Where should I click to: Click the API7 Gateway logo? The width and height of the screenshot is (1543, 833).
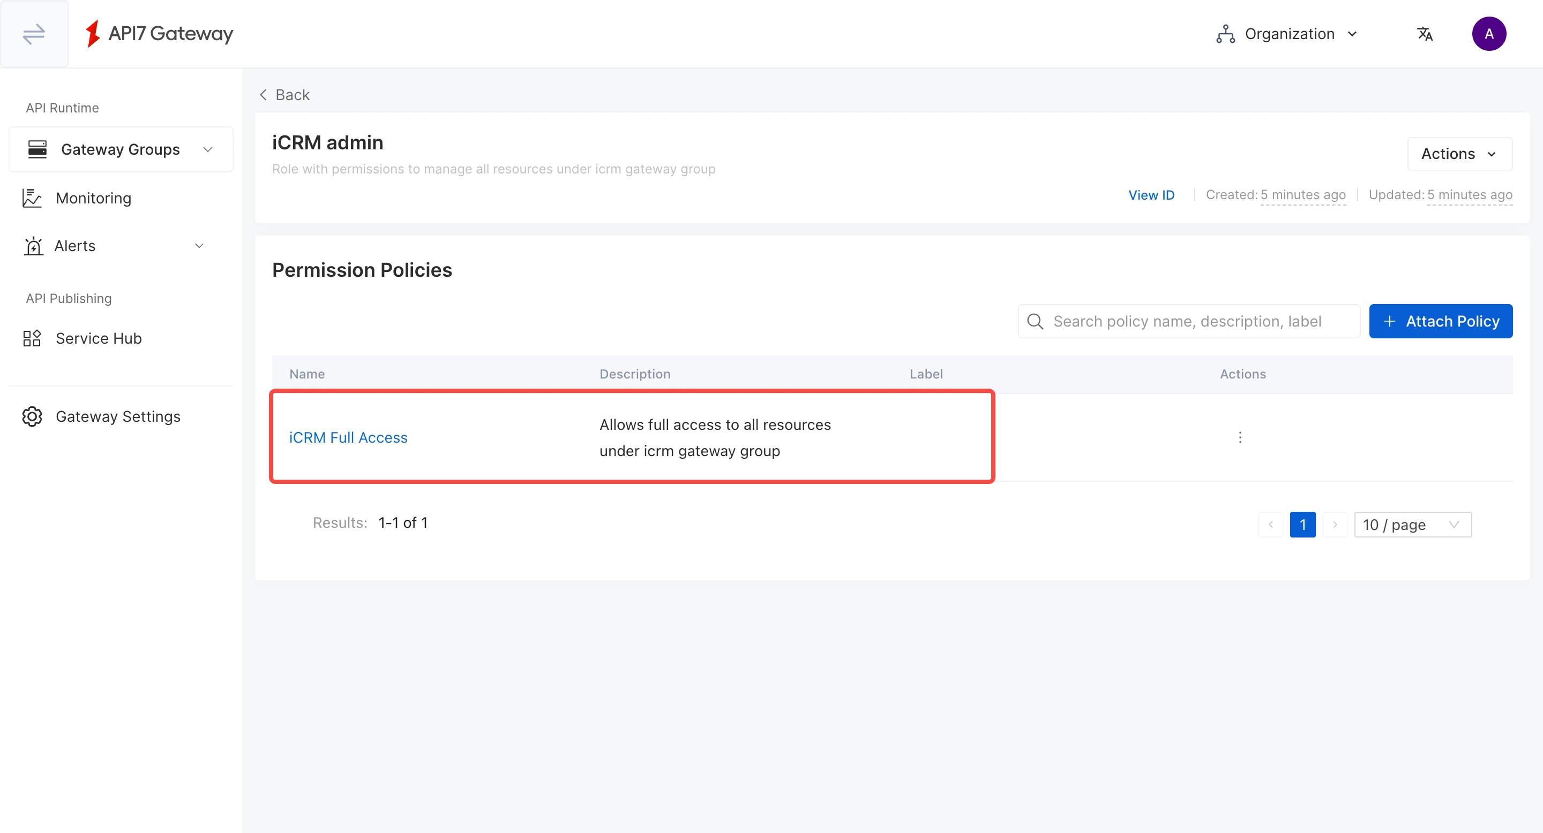tap(159, 34)
